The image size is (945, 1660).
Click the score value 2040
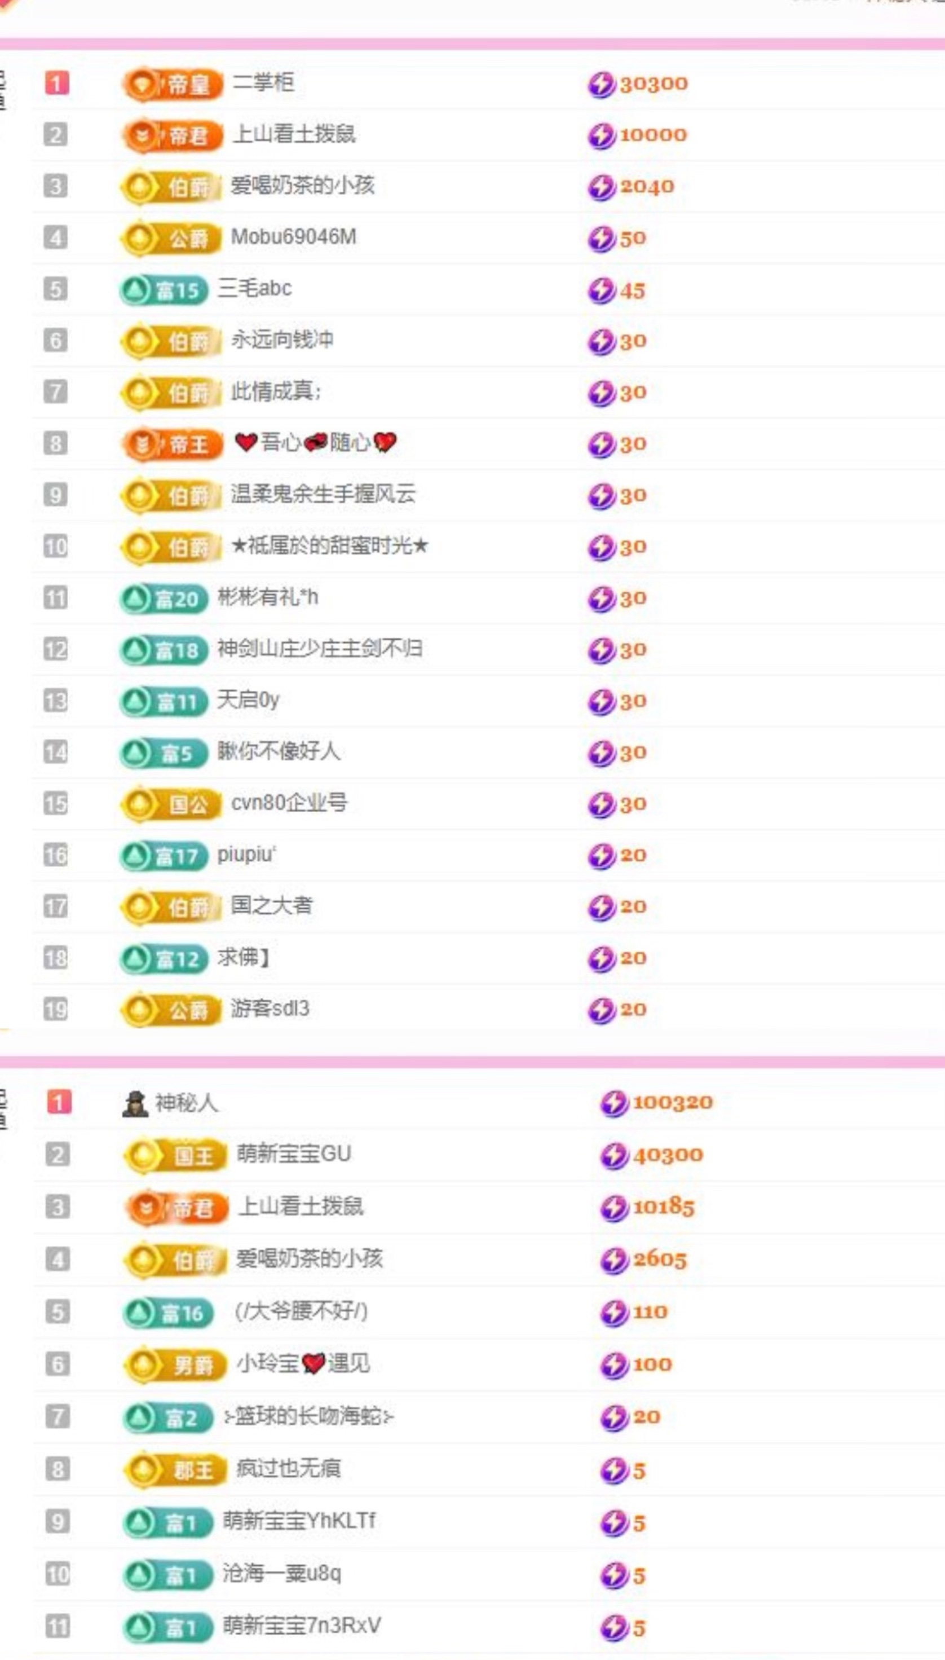tap(647, 187)
